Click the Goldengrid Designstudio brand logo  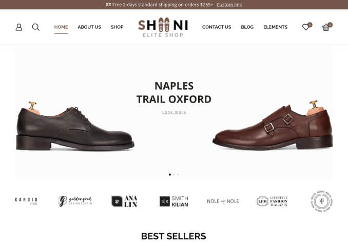click(x=75, y=201)
